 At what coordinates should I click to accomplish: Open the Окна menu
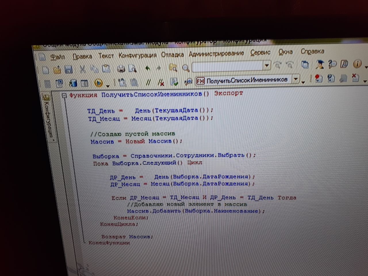coord(285,52)
